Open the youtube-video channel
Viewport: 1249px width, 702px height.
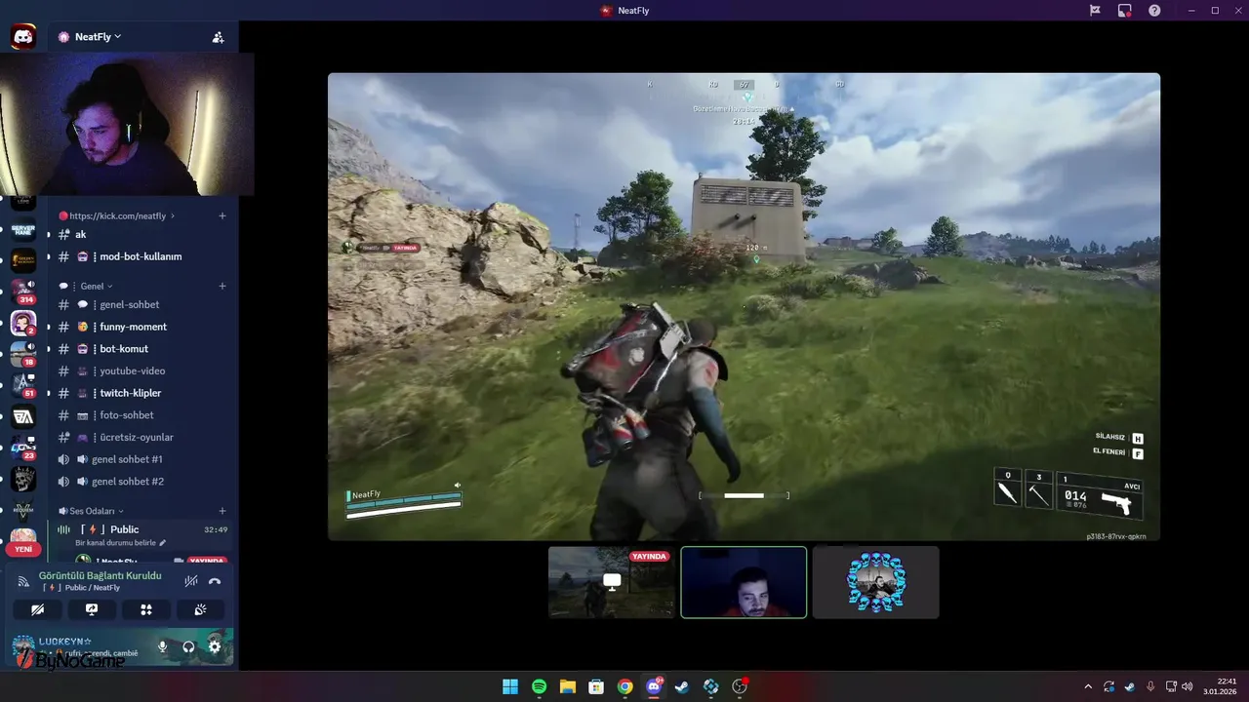[141, 370]
